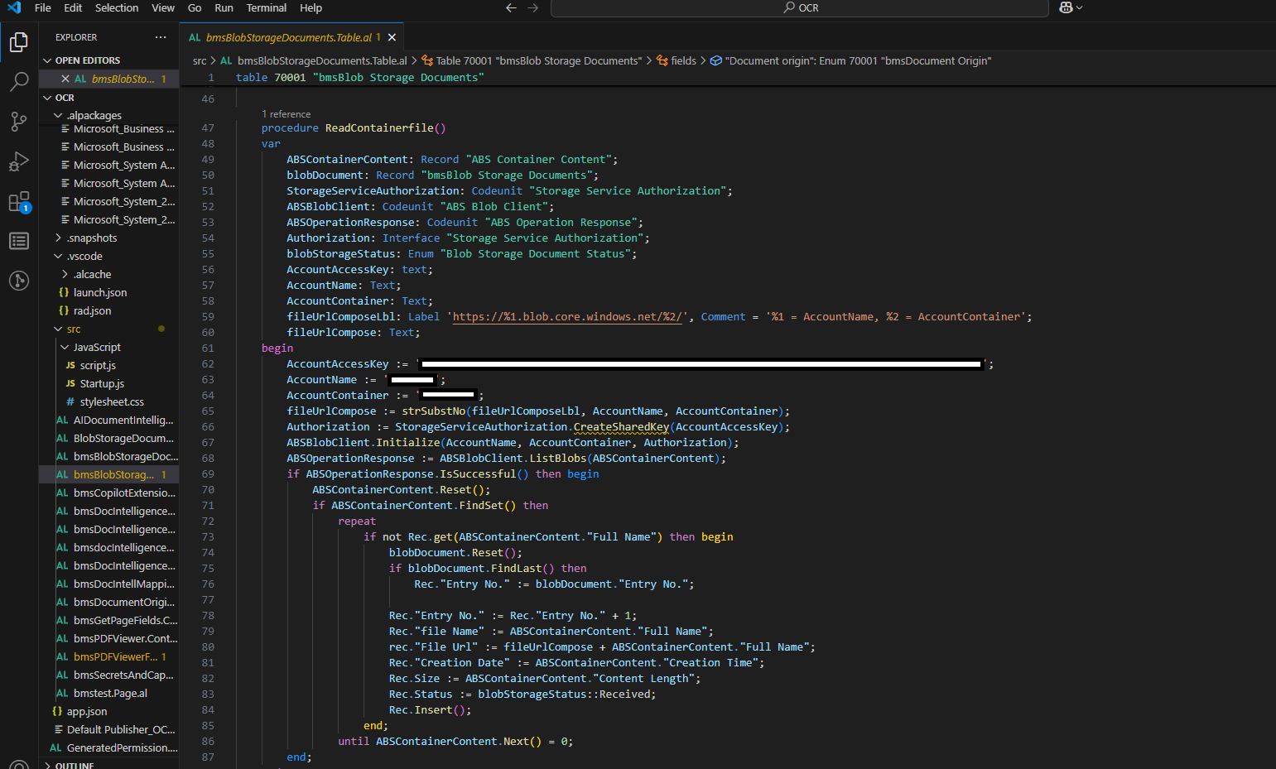Open Explorer more actions ellipsis menu

161,37
